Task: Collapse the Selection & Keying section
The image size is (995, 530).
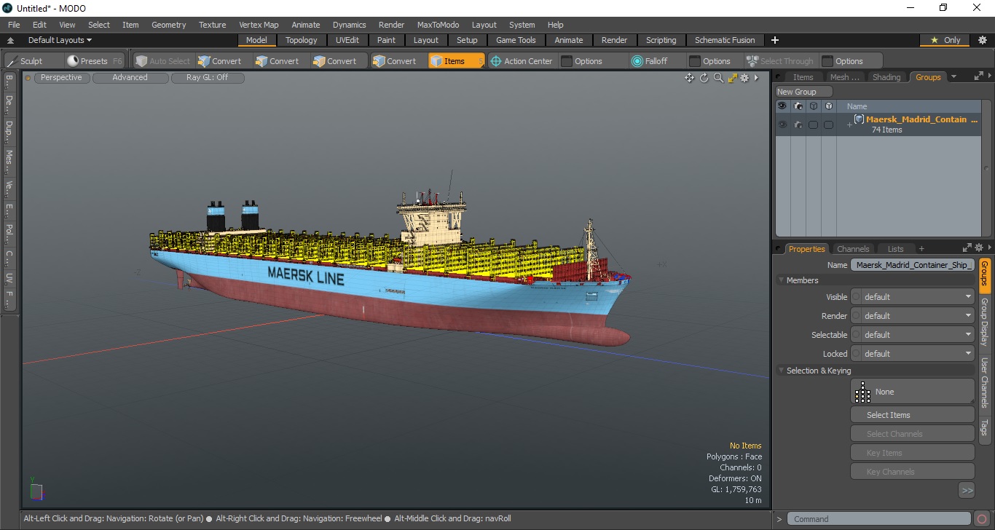Action: coord(782,371)
